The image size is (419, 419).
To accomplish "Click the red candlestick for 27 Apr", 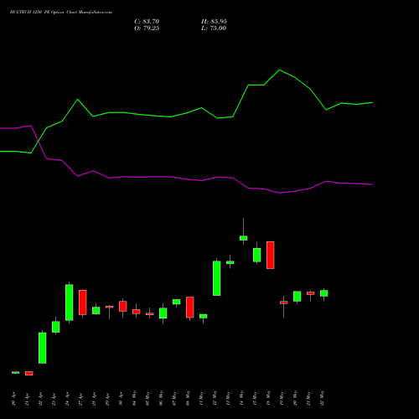I will (x=83, y=303).
